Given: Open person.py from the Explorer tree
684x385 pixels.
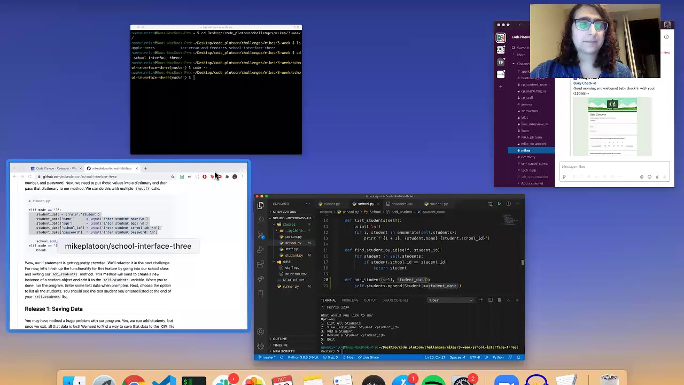Looking at the screenshot, I should (293, 237).
